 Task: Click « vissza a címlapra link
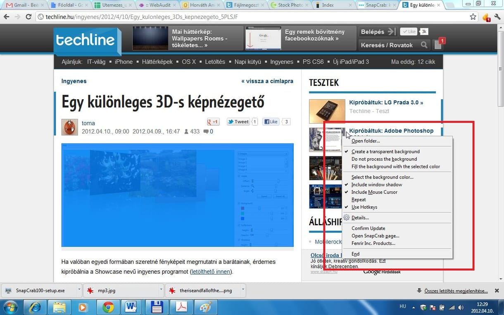click(x=267, y=81)
